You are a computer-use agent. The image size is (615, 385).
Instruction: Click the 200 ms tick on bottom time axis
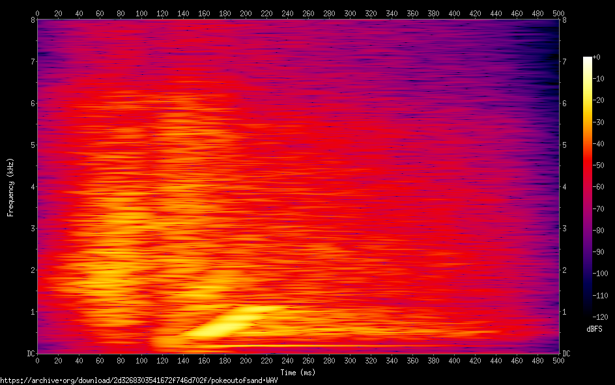pos(246,362)
